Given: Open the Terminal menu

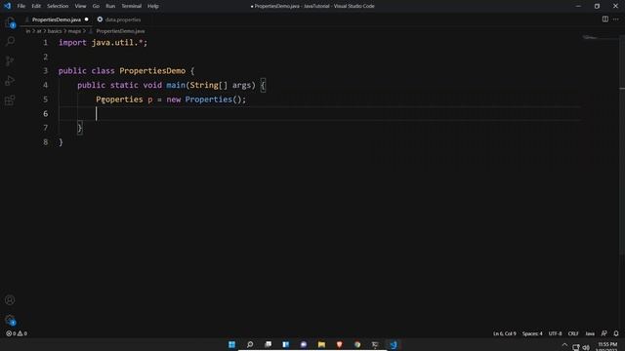Looking at the screenshot, I should click(132, 6).
